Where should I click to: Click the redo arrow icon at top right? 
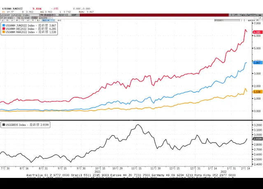(260, 18)
